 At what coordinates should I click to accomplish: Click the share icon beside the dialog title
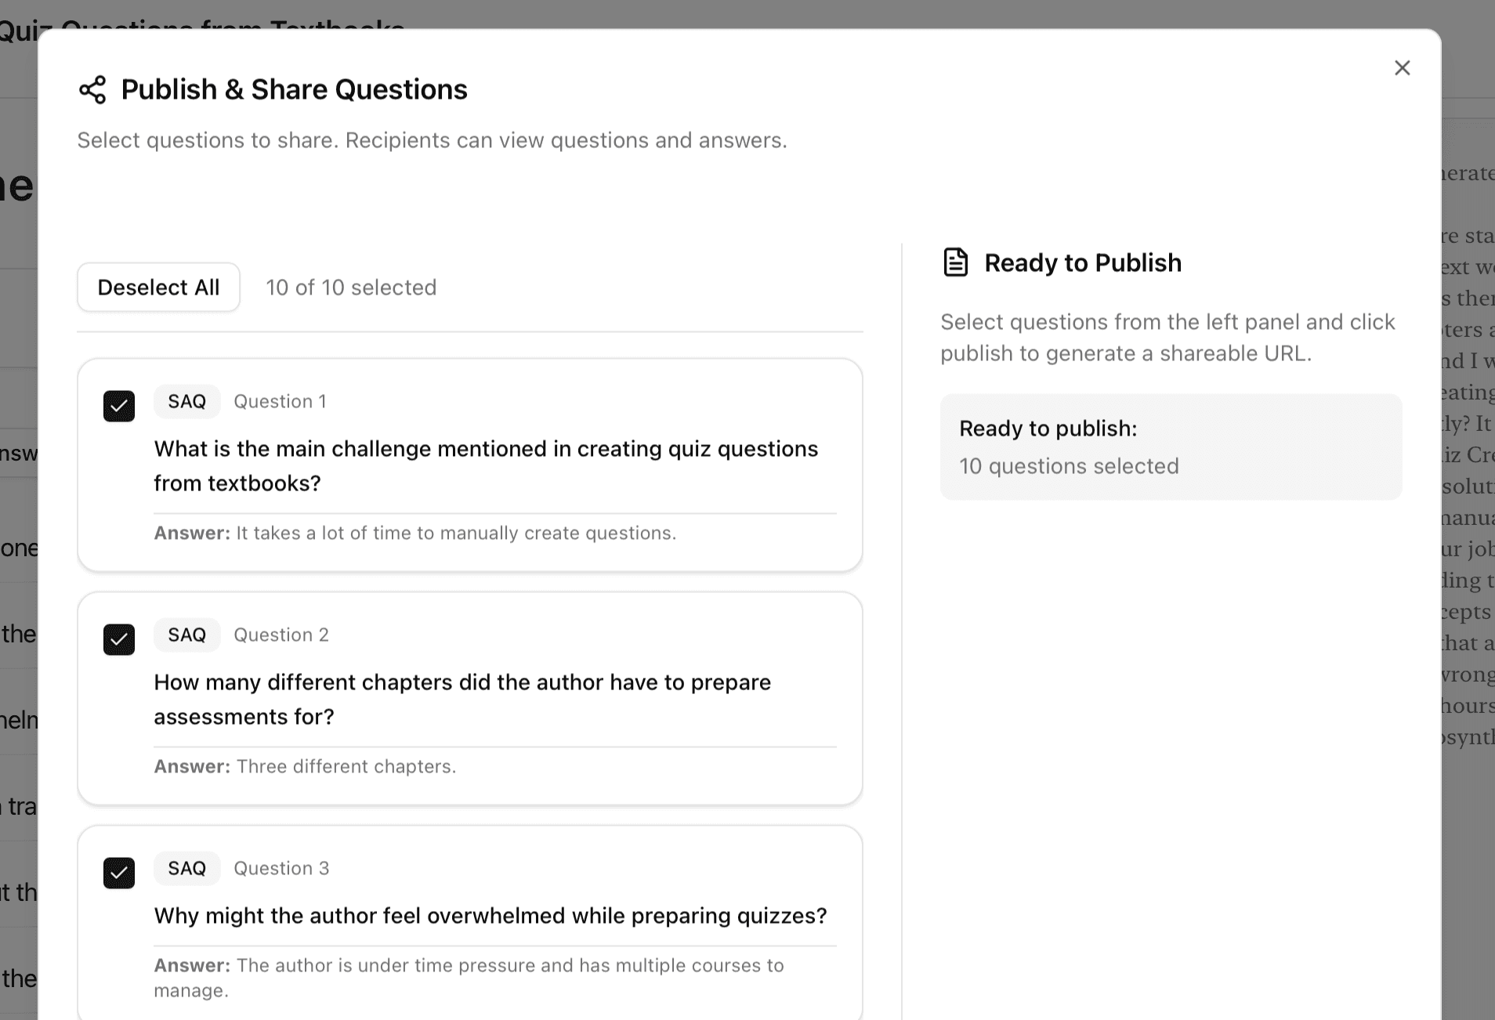click(93, 89)
